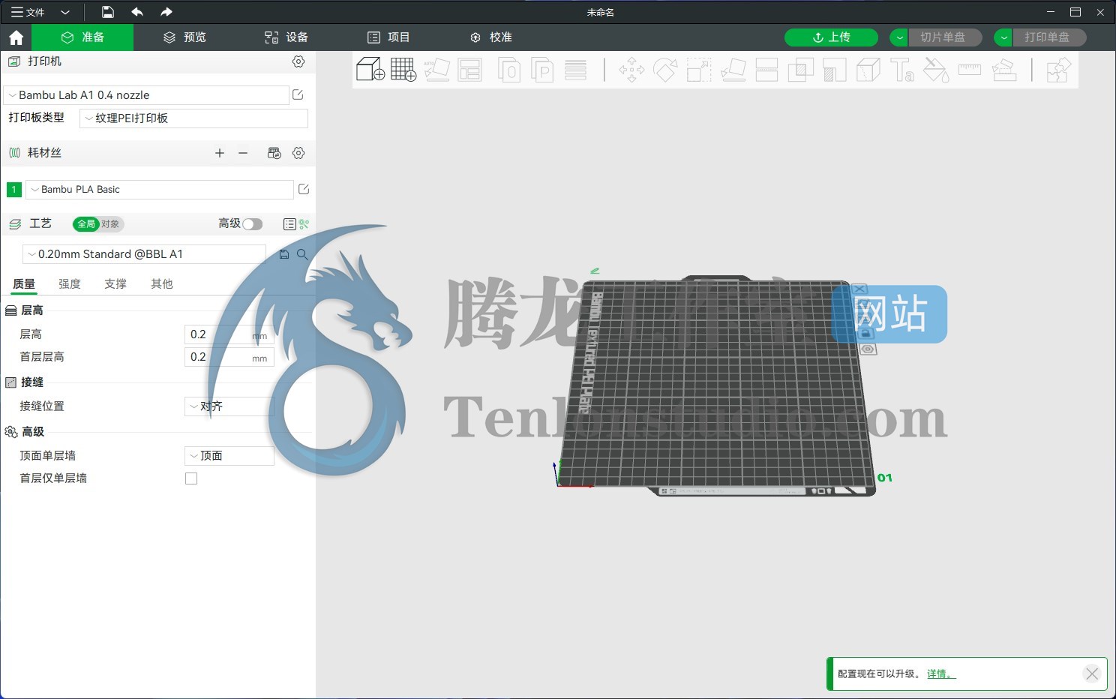Select the Seam painting tool

[868, 70]
